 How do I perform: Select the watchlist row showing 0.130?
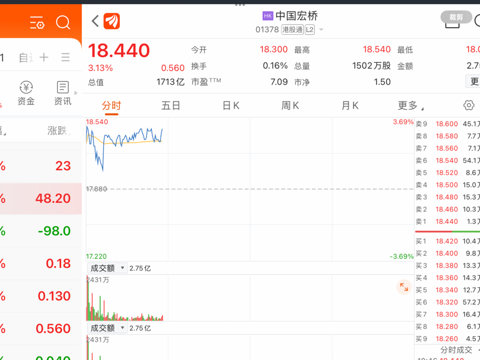pyautogui.click(x=41, y=296)
